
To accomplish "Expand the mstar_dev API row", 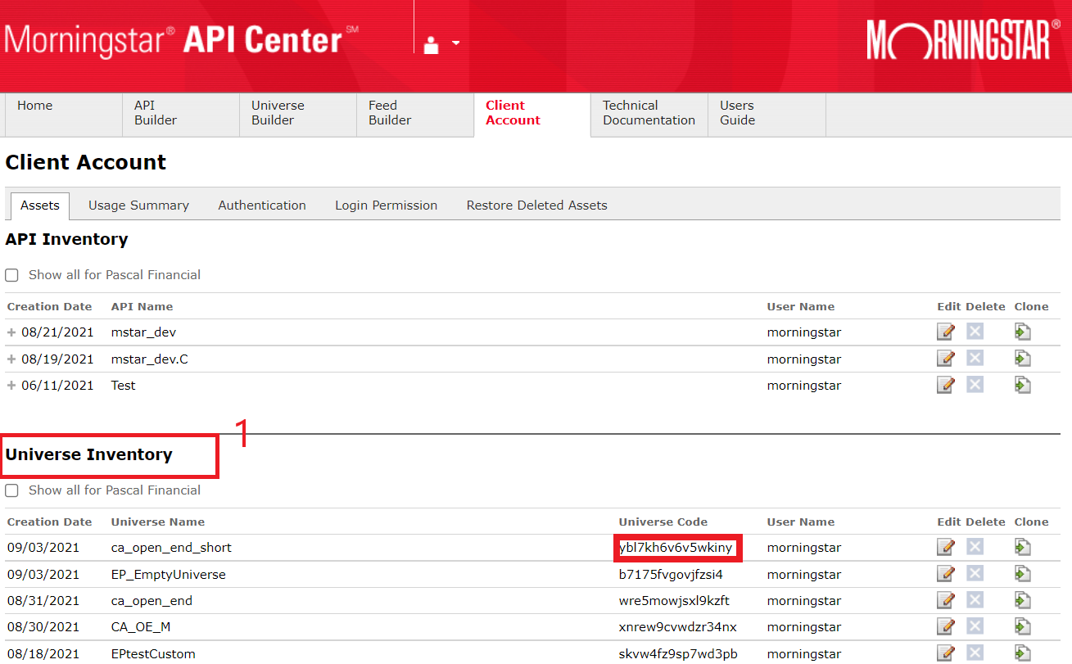I will click(11, 332).
